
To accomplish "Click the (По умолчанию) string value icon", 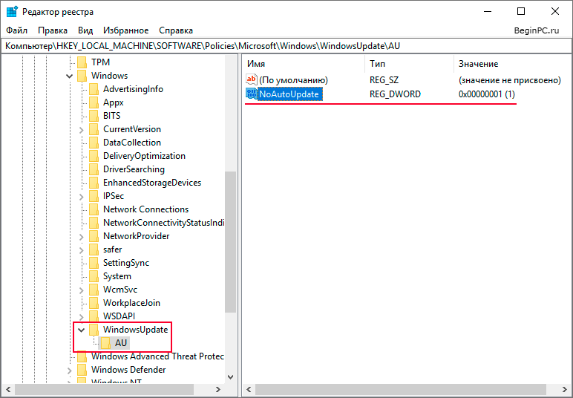I will click(252, 79).
